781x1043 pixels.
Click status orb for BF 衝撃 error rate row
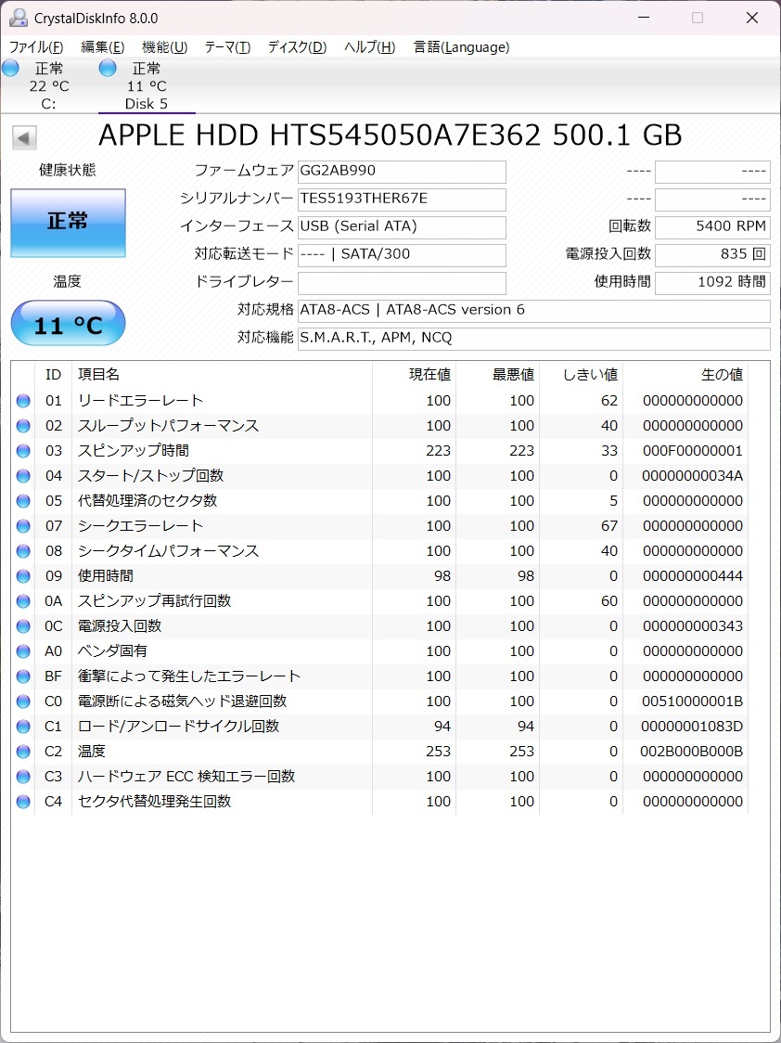(x=23, y=676)
